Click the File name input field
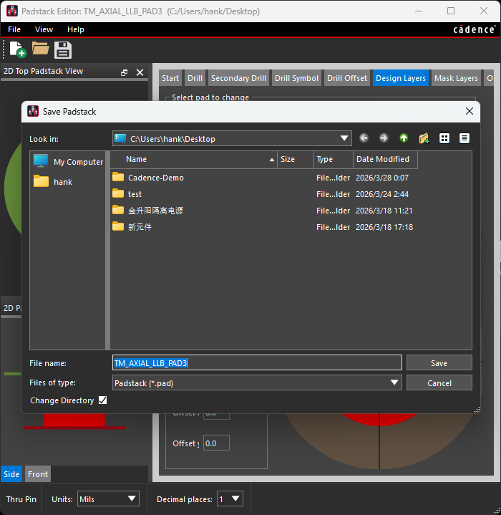Viewport: 501px width, 515px height. [x=257, y=363]
